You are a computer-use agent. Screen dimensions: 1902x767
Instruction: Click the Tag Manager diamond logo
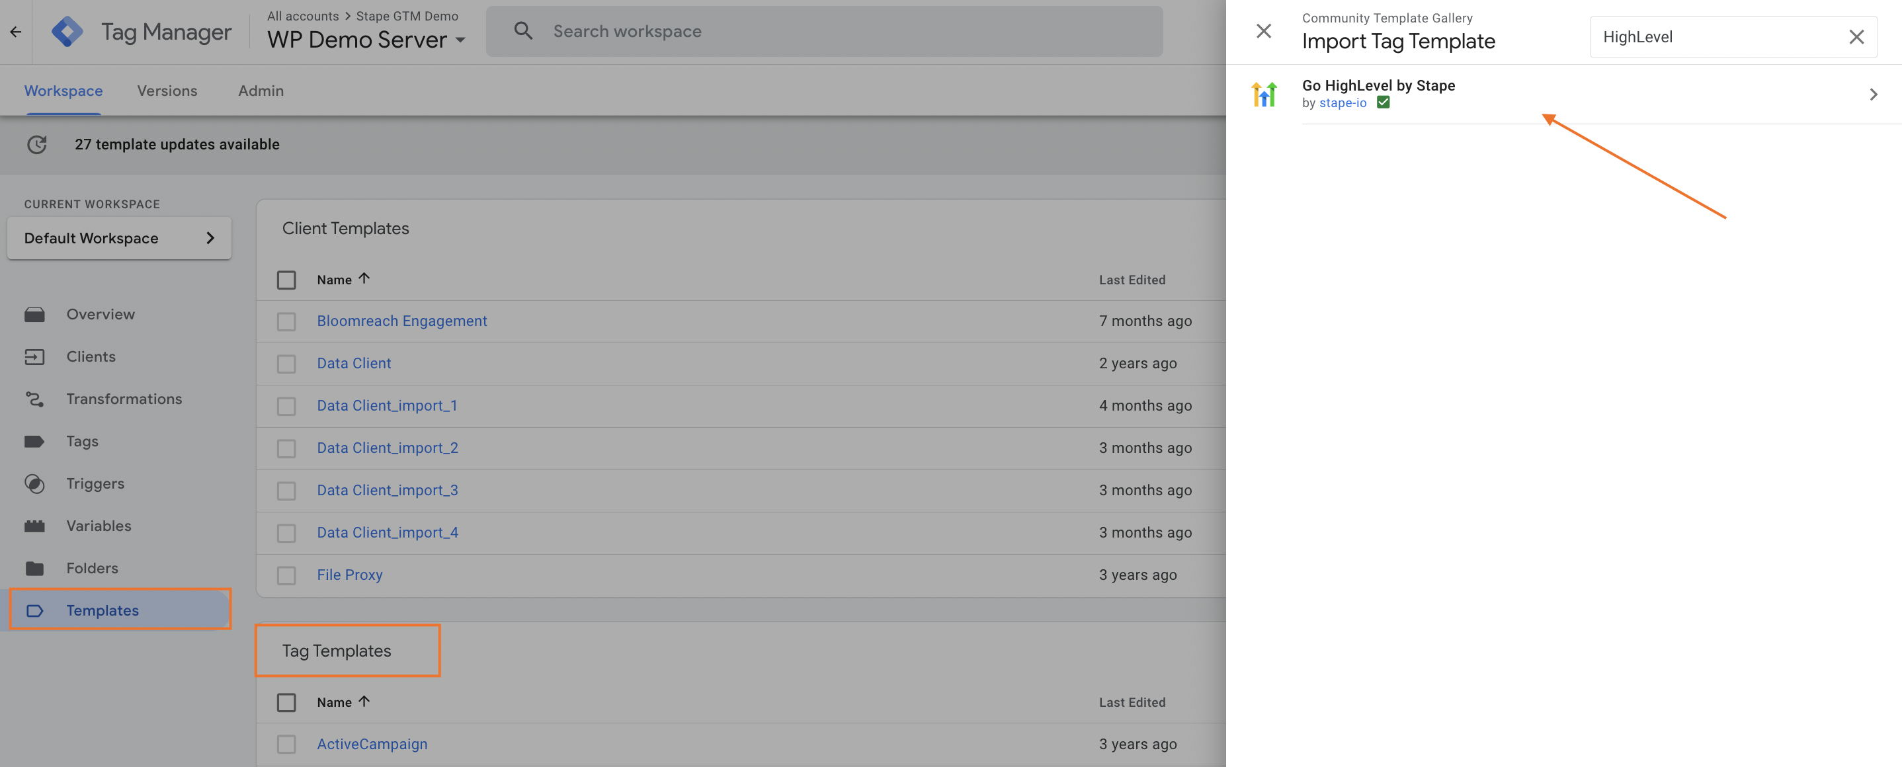point(67,32)
